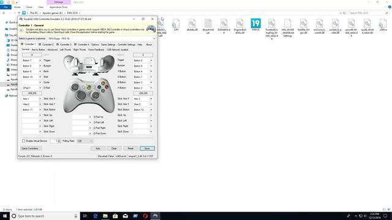Click FIFA 2019 in the address breadcrumb
This screenshot has width=392, height=220.
click(x=72, y=13)
